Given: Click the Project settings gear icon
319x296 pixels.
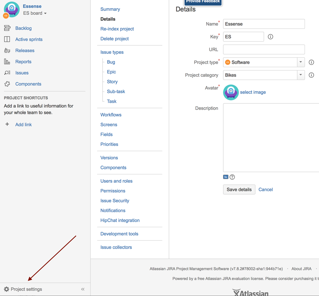Looking at the screenshot, I should pos(6,289).
